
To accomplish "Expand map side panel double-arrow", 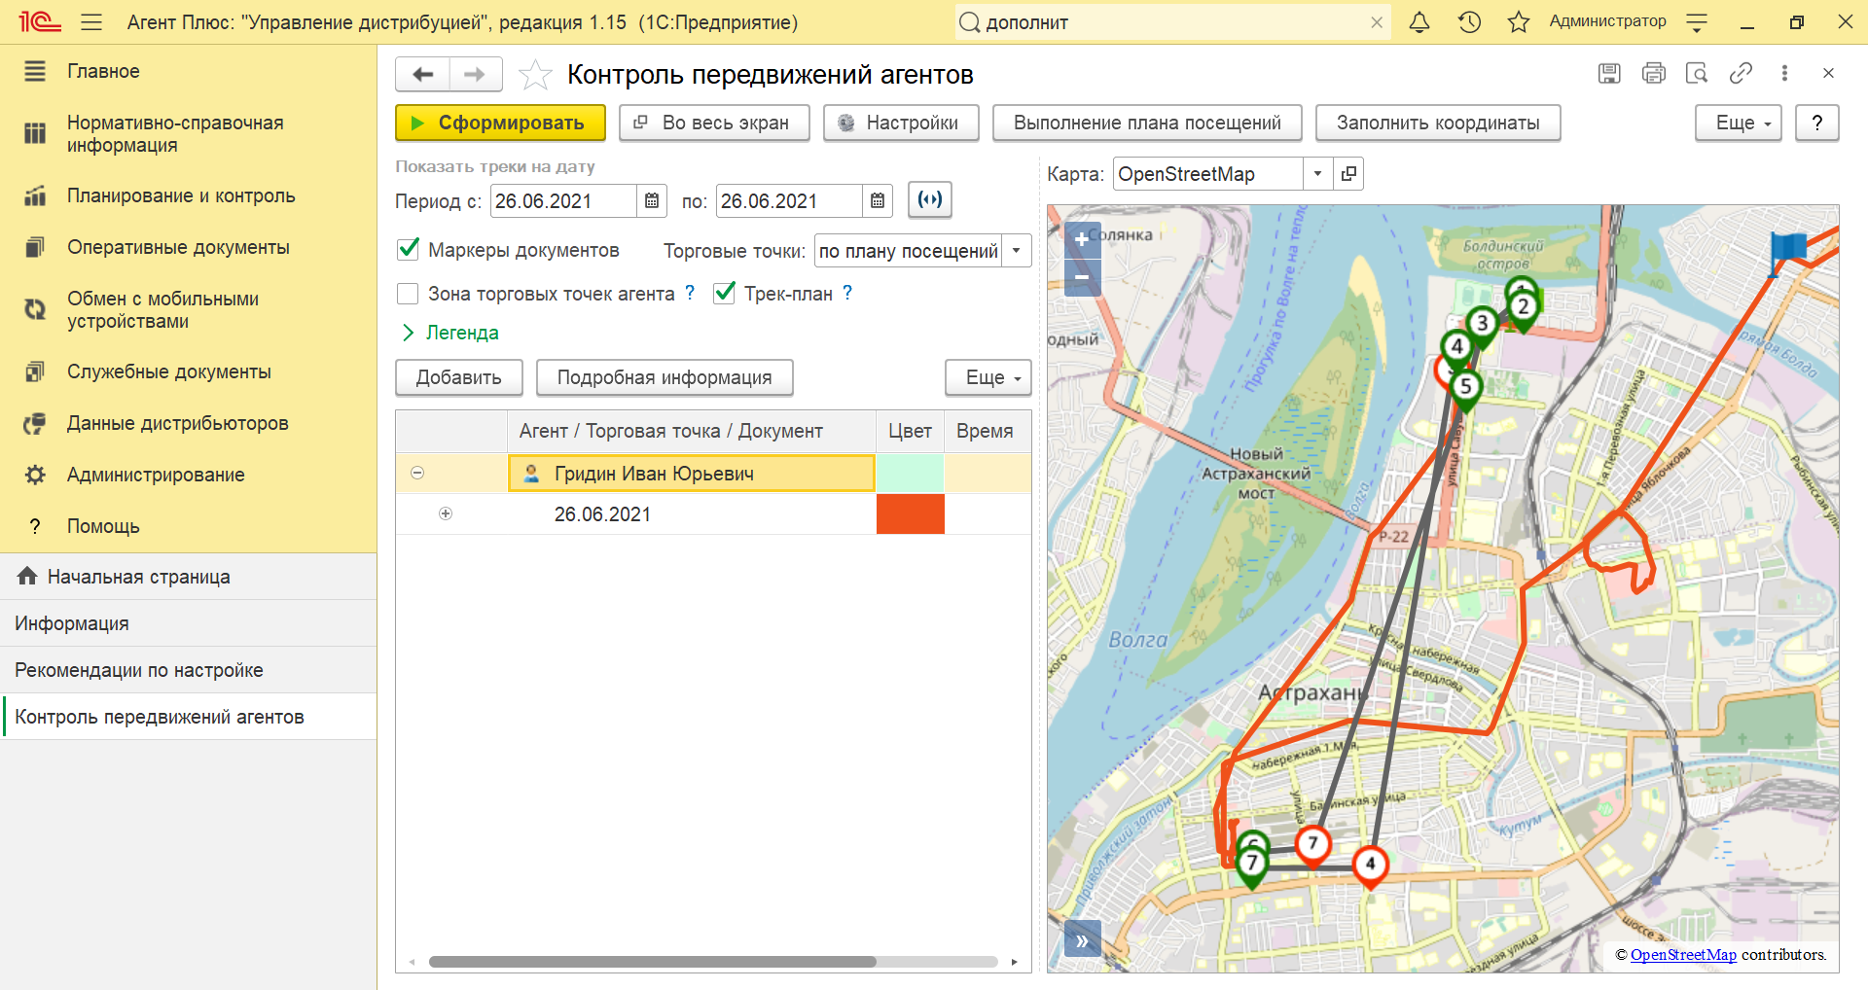I will pyautogui.click(x=1082, y=940).
